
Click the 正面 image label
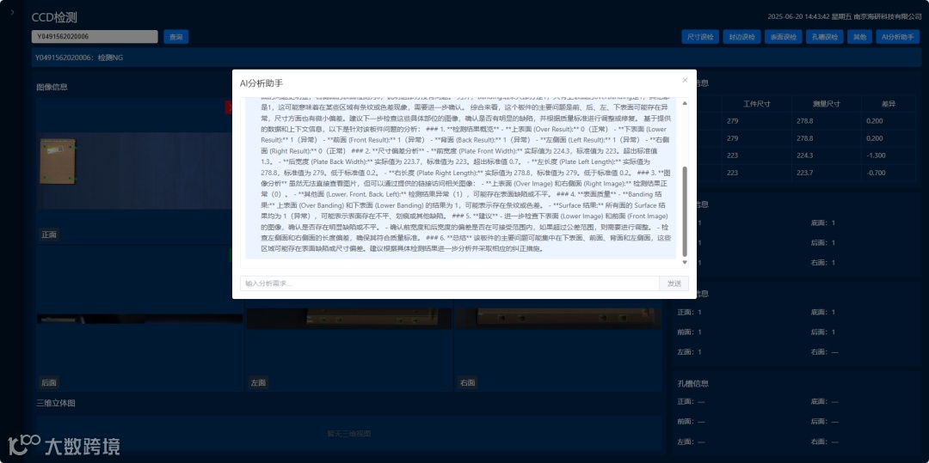(x=49, y=235)
